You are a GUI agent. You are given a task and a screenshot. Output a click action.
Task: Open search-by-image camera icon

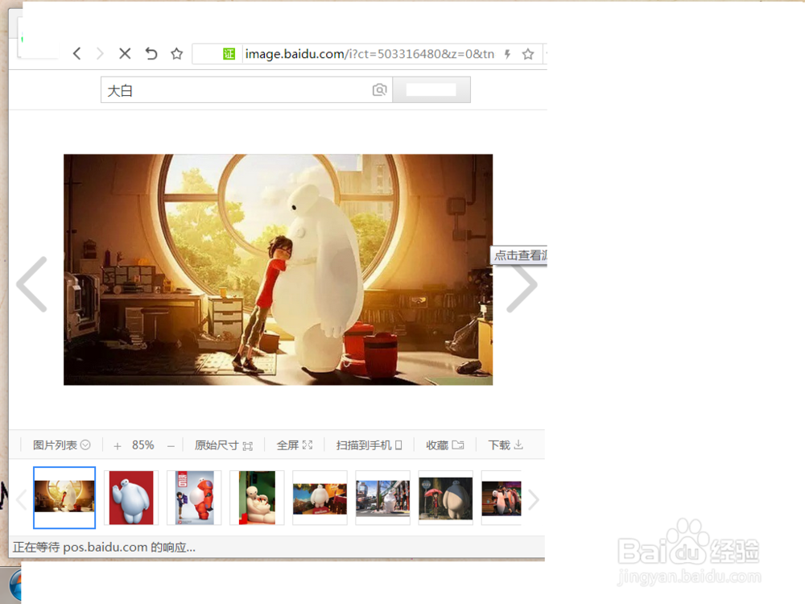coord(379,90)
